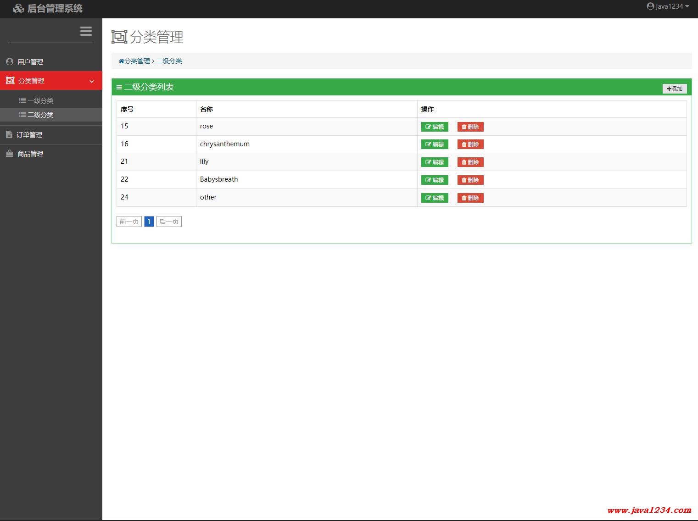Delete the Babysbreath category

[470, 180]
